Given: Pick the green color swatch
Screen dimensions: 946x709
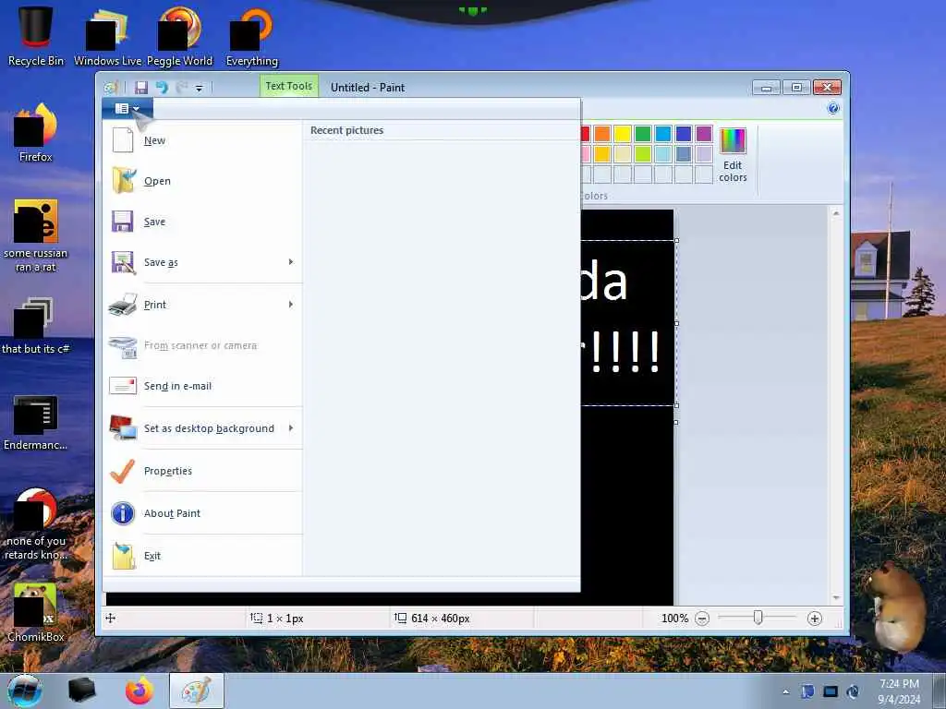Looking at the screenshot, I should [643, 134].
